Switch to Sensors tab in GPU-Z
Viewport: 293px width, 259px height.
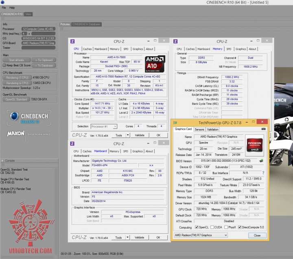[x=199, y=129]
